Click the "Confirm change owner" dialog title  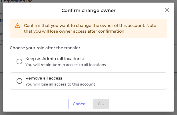point(88,11)
